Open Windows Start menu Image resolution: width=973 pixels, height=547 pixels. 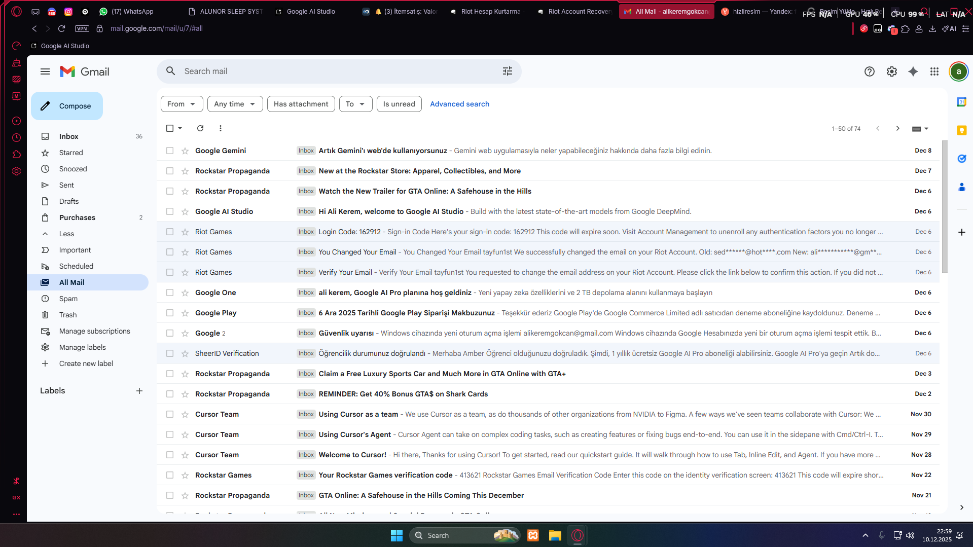point(397,535)
